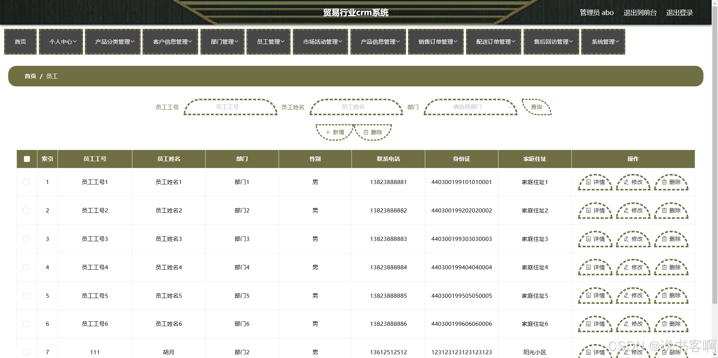The height and width of the screenshot is (358, 718).
Task: Expand the 个人中心 menu
Action: click(x=61, y=42)
